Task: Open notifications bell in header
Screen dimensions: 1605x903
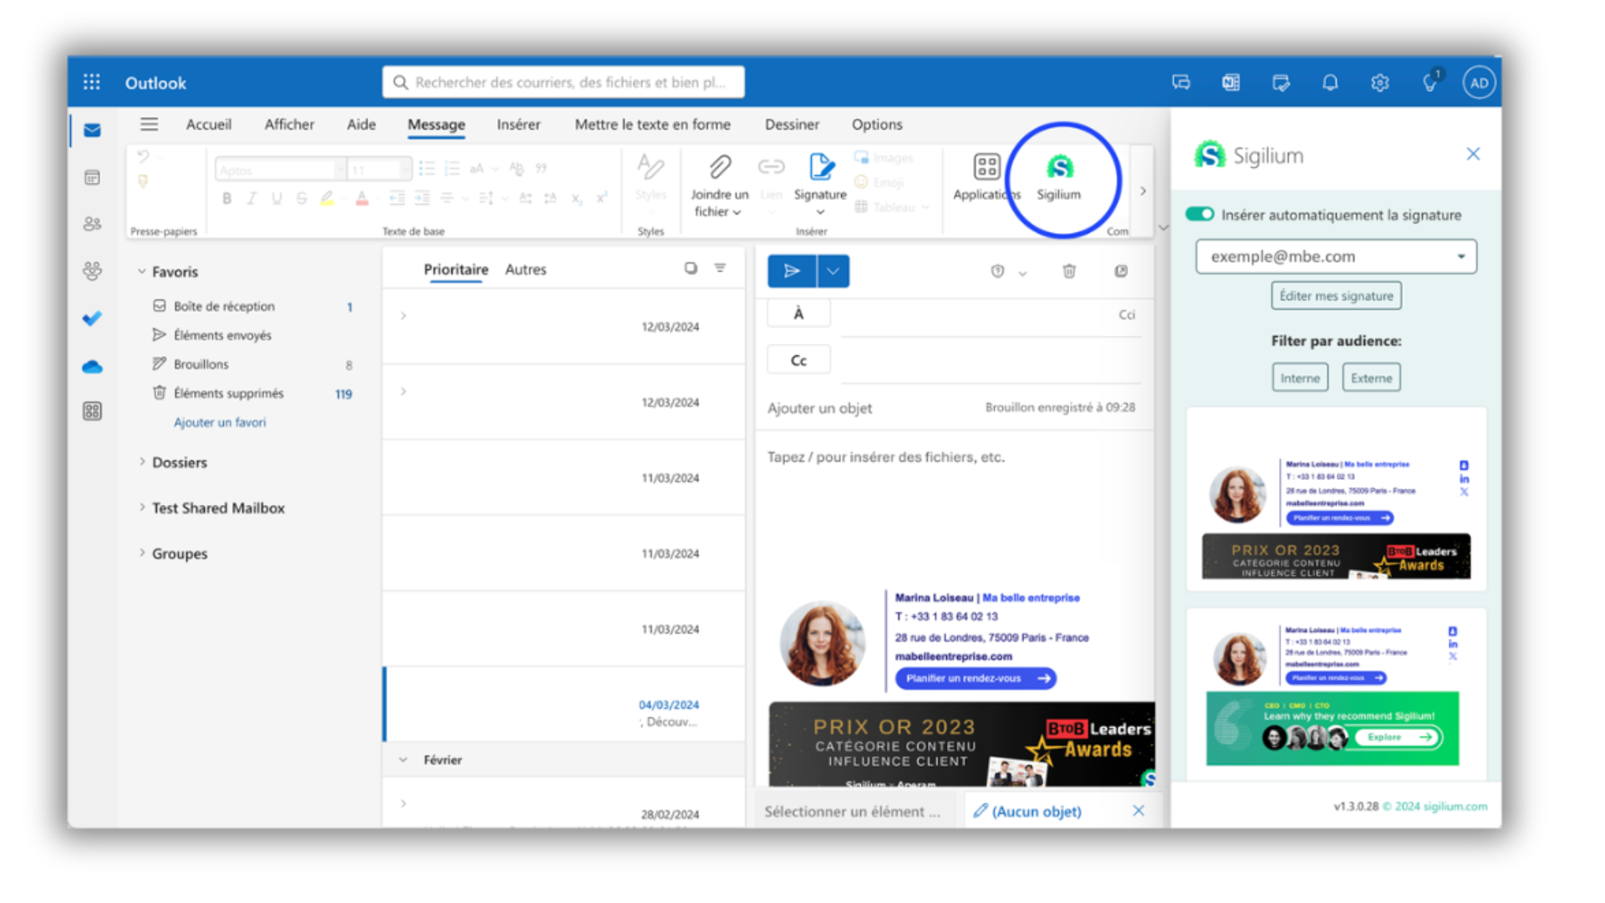Action: tap(1330, 83)
